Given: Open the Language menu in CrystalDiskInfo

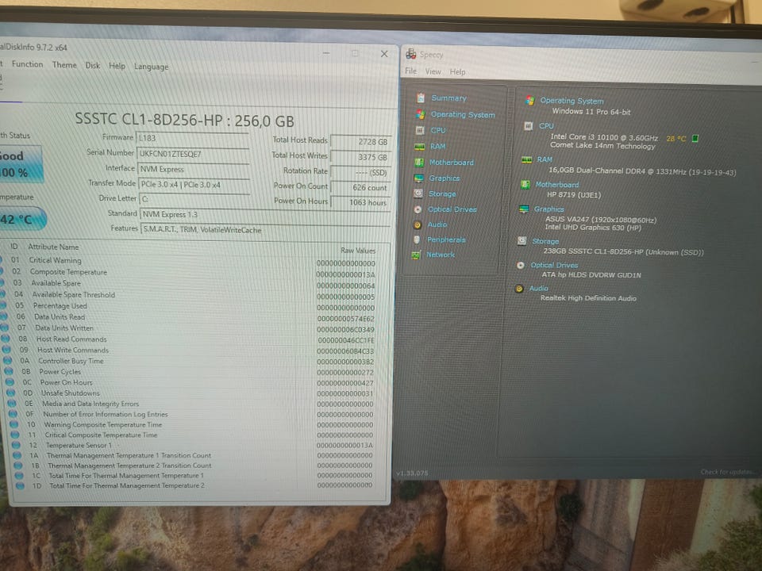Looking at the screenshot, I should coord(151,67).
